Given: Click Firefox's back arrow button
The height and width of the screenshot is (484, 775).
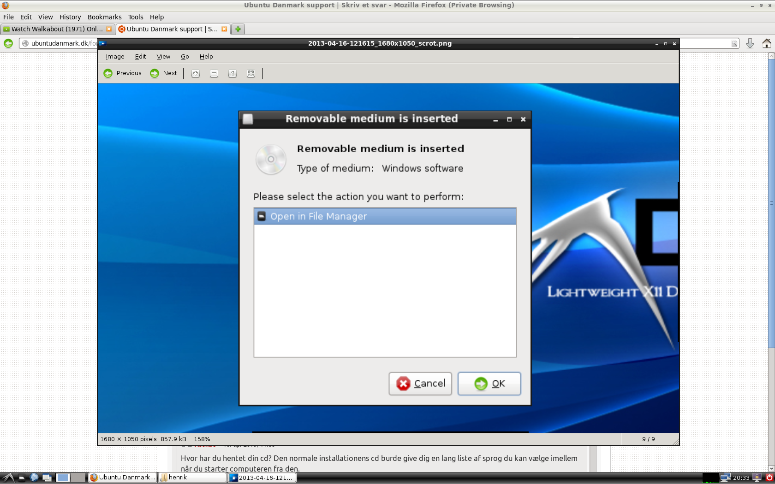Looking at the screenshot, I should click(8, 43).
